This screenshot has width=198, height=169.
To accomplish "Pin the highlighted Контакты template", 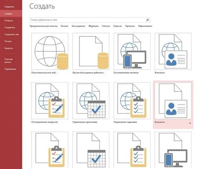I will 190,123.
